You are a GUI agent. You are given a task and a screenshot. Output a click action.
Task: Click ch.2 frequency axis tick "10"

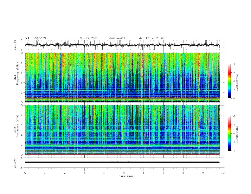pyautogui.click(x=22, y=105)
